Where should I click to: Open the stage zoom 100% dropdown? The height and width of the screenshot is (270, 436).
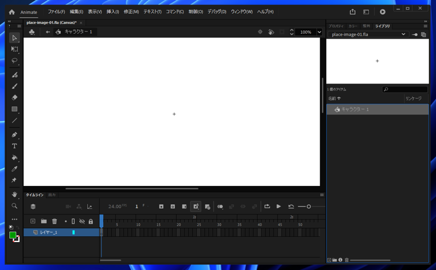[x=320, y=32]
